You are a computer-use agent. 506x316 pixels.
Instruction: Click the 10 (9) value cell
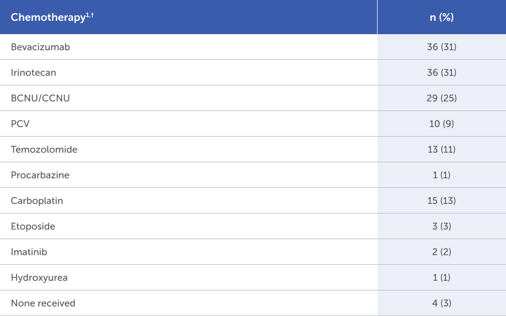pyautogui.click(x=441, y=124)
